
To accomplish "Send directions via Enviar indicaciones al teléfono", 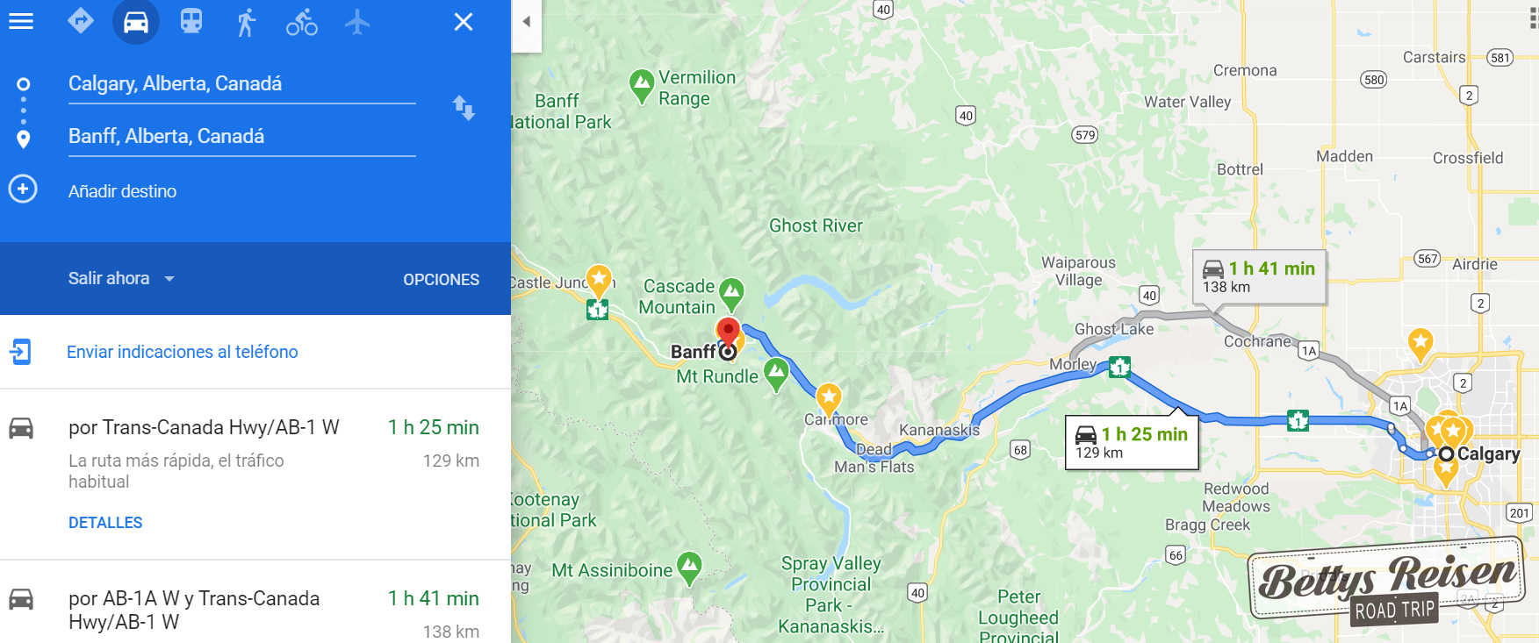I will tap(183, 352).
